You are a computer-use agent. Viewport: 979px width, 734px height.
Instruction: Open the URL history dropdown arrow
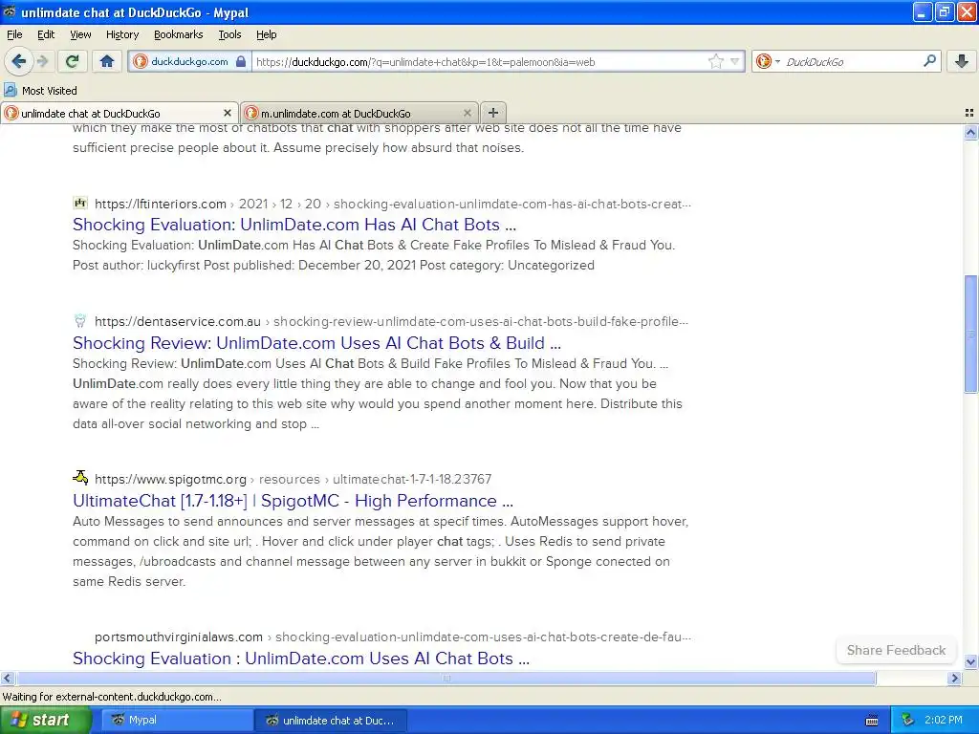click(x=735, y=61)
